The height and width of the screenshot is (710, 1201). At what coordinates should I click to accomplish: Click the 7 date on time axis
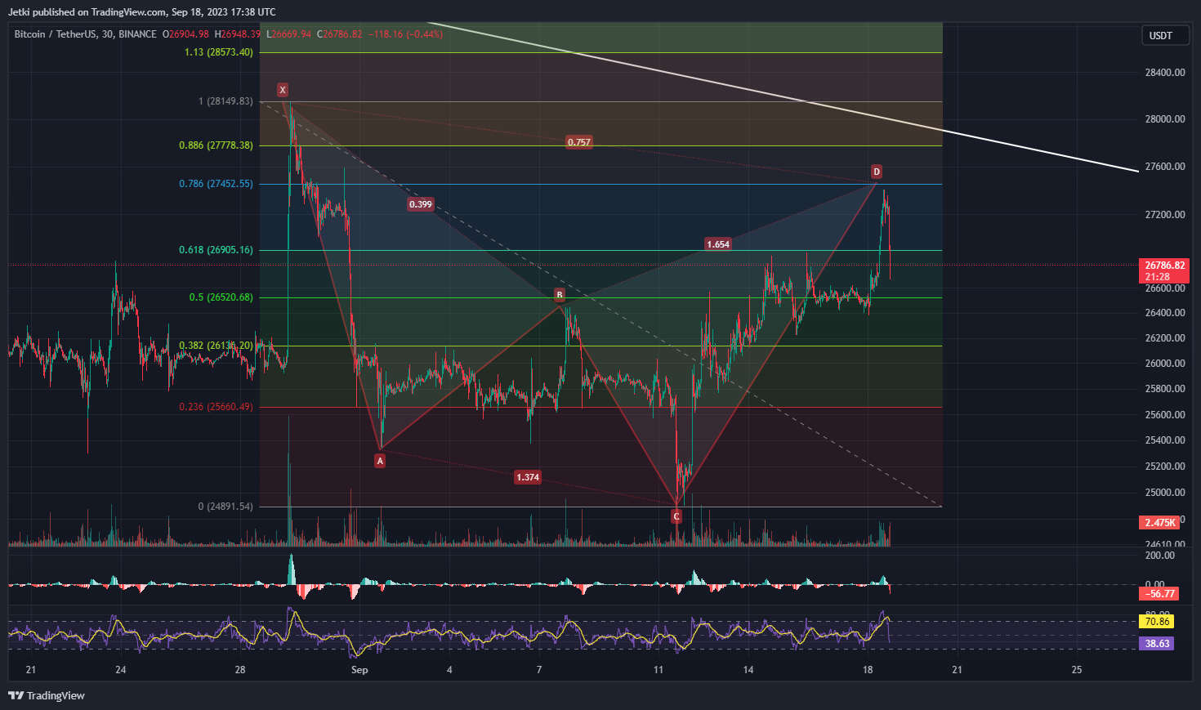[539, 670]
